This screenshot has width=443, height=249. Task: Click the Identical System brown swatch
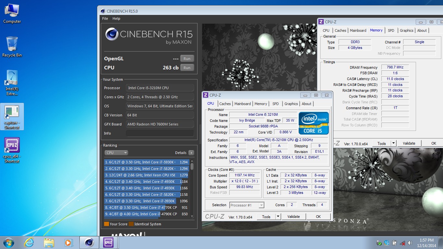(x=131, y=224)
